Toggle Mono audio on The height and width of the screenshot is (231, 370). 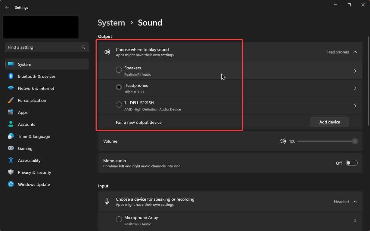coord(351,163)
